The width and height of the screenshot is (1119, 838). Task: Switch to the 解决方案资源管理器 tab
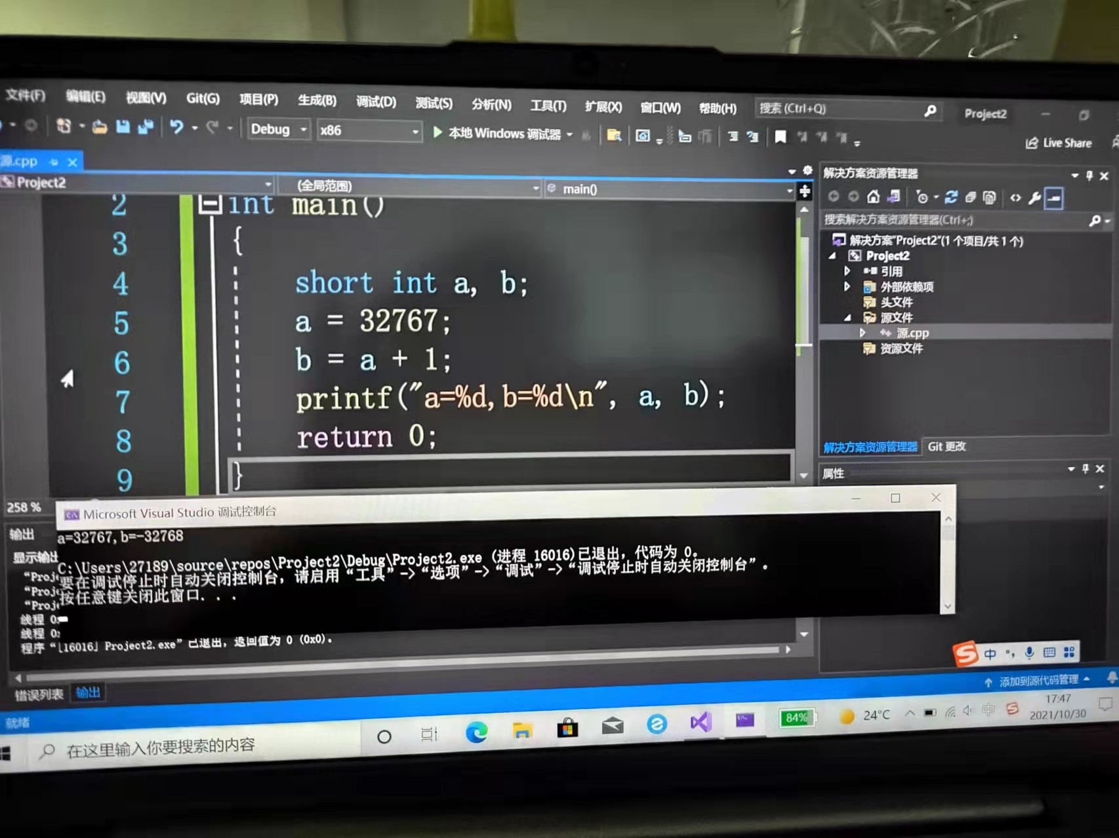click(x=870, y=447)
